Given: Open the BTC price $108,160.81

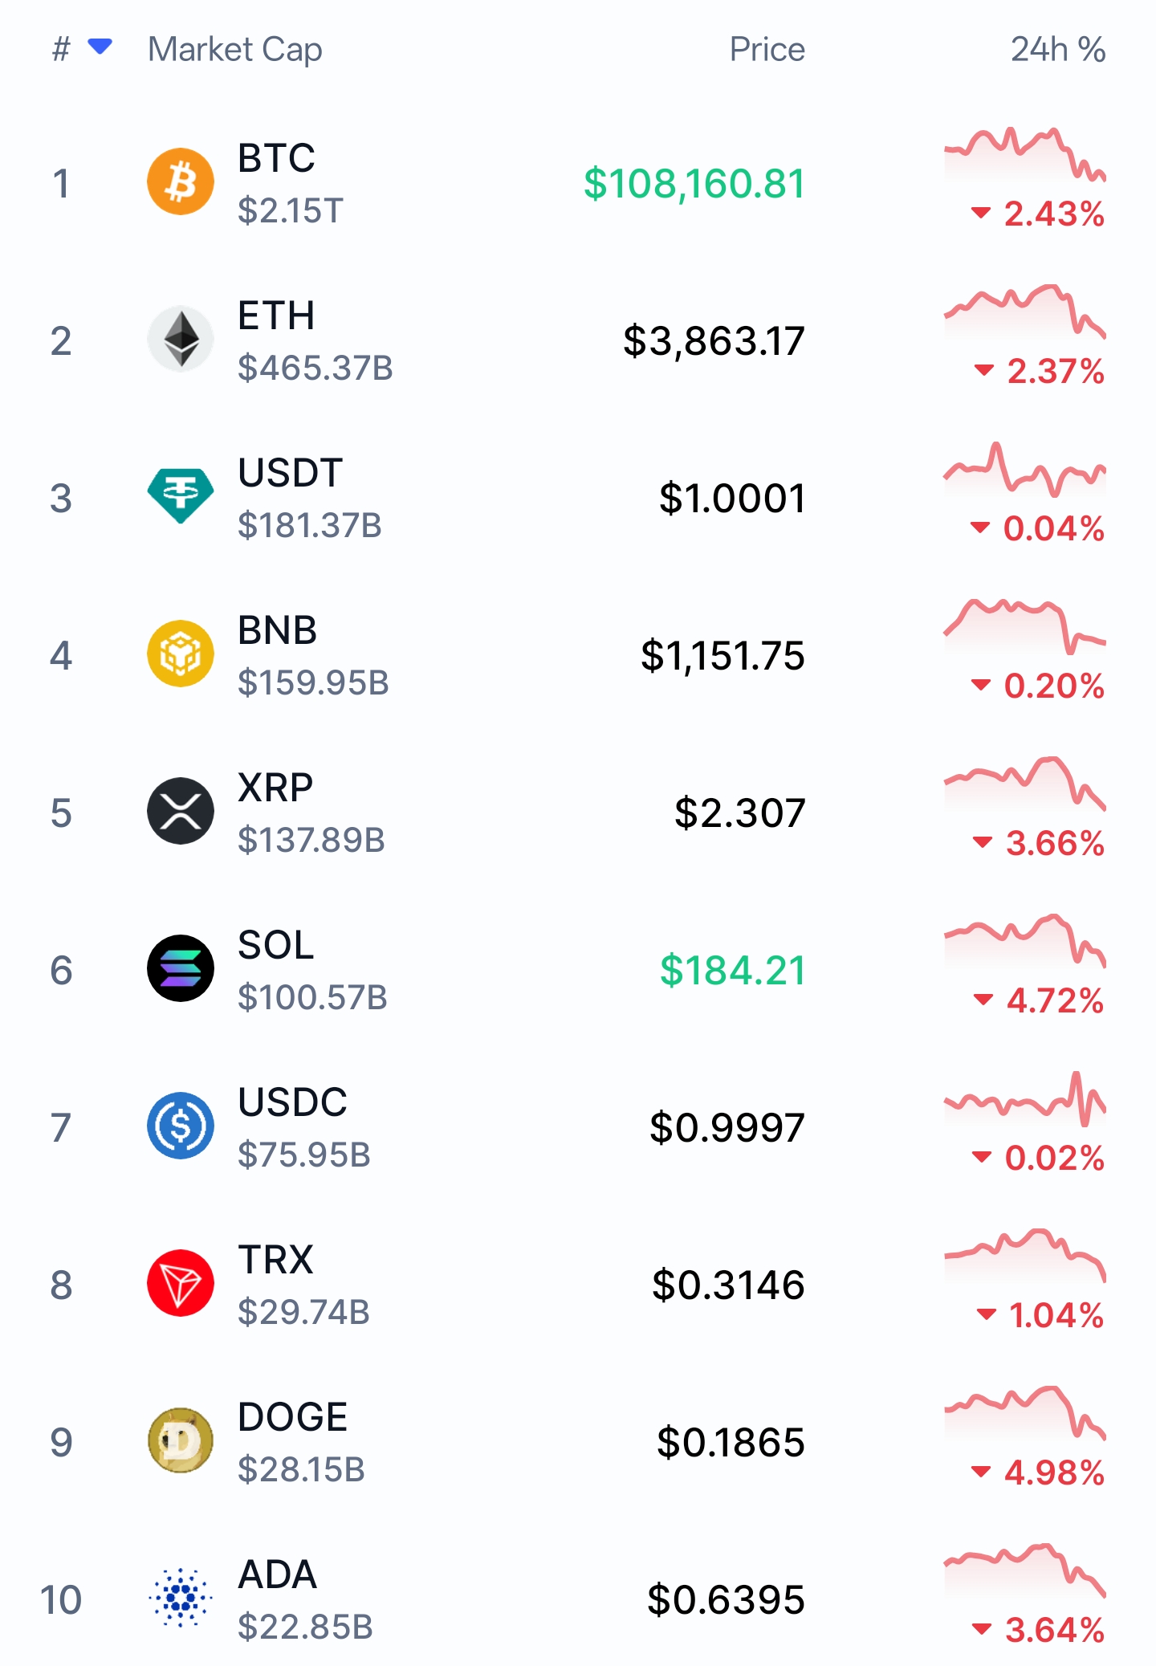Looking at the screenshot, I should (x=694, y=184).
